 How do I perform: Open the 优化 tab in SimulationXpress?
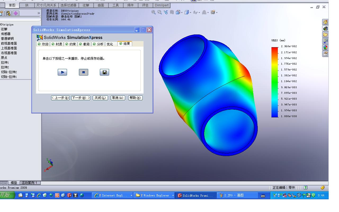pos(111,44)
